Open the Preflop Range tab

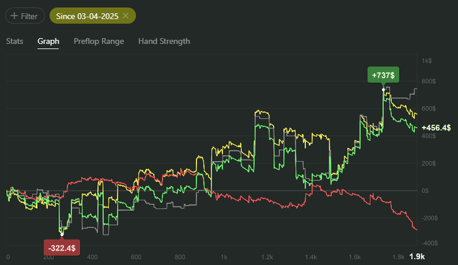pos(98,41)
